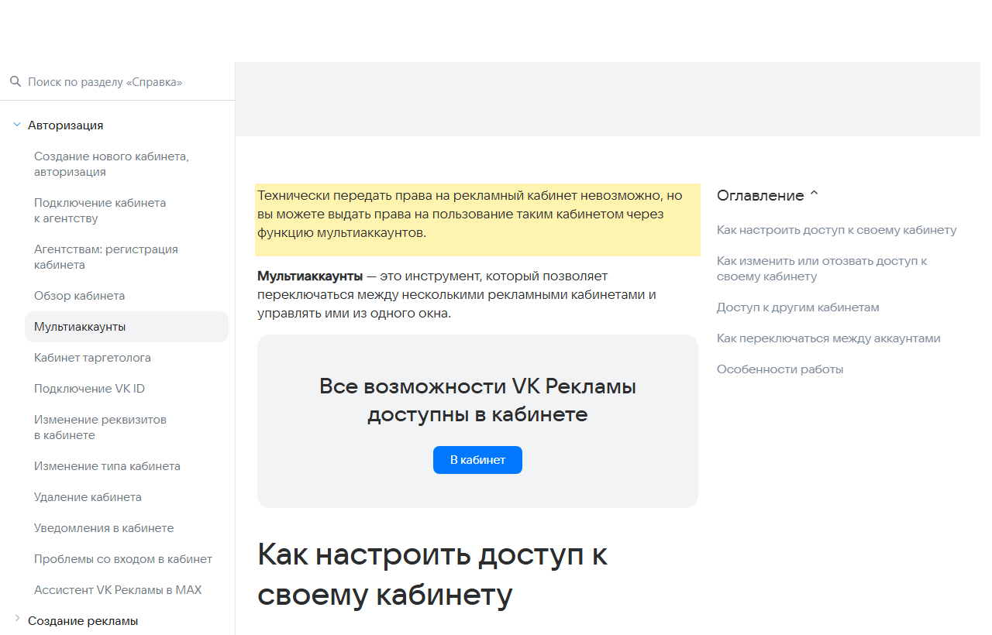Screen dimensions: 992x635
Task: Click the blue «В кабинет» button
Action: (477, 460)
